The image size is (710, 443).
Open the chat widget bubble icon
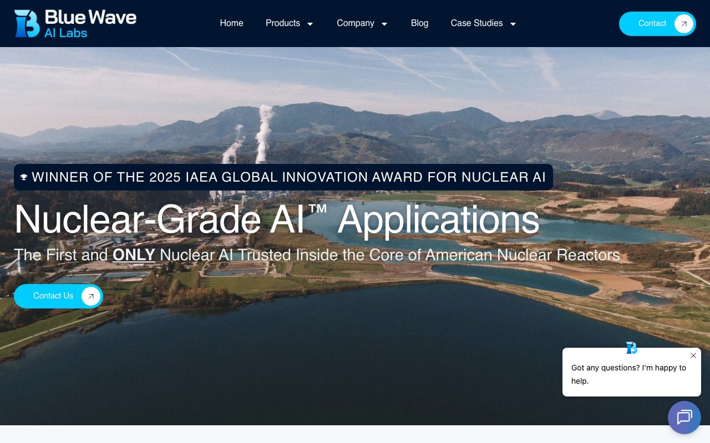coord(684,418)
